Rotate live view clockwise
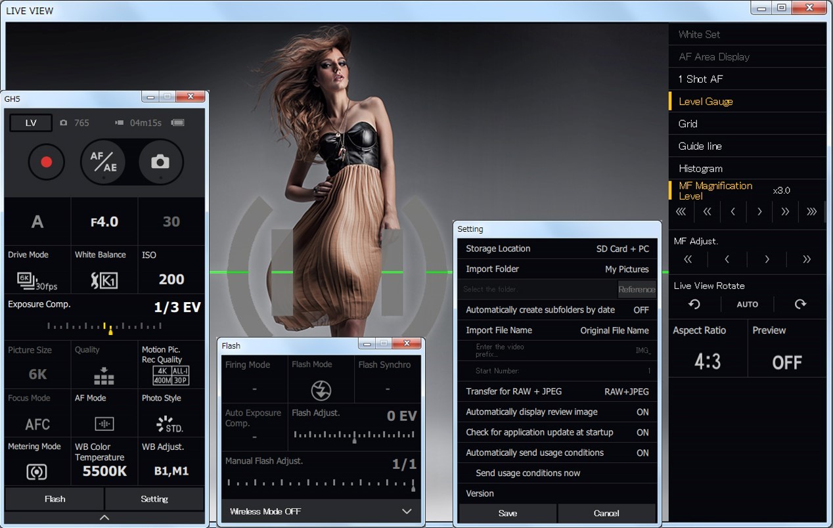Image resolution: width=833 pixels, height=528 pixels. coord(799,304)
